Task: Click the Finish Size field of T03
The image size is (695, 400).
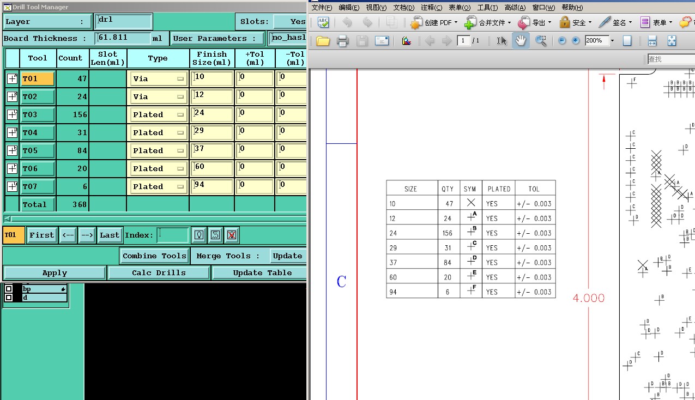Action: point(212,114)
